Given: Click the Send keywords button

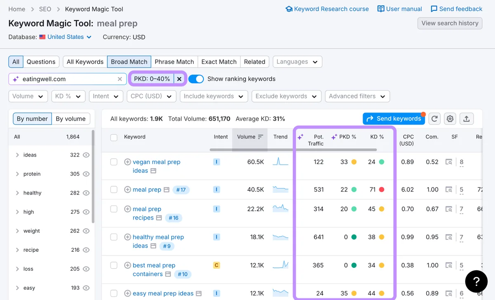Looking at the screenshot, I should coord(394,119).
